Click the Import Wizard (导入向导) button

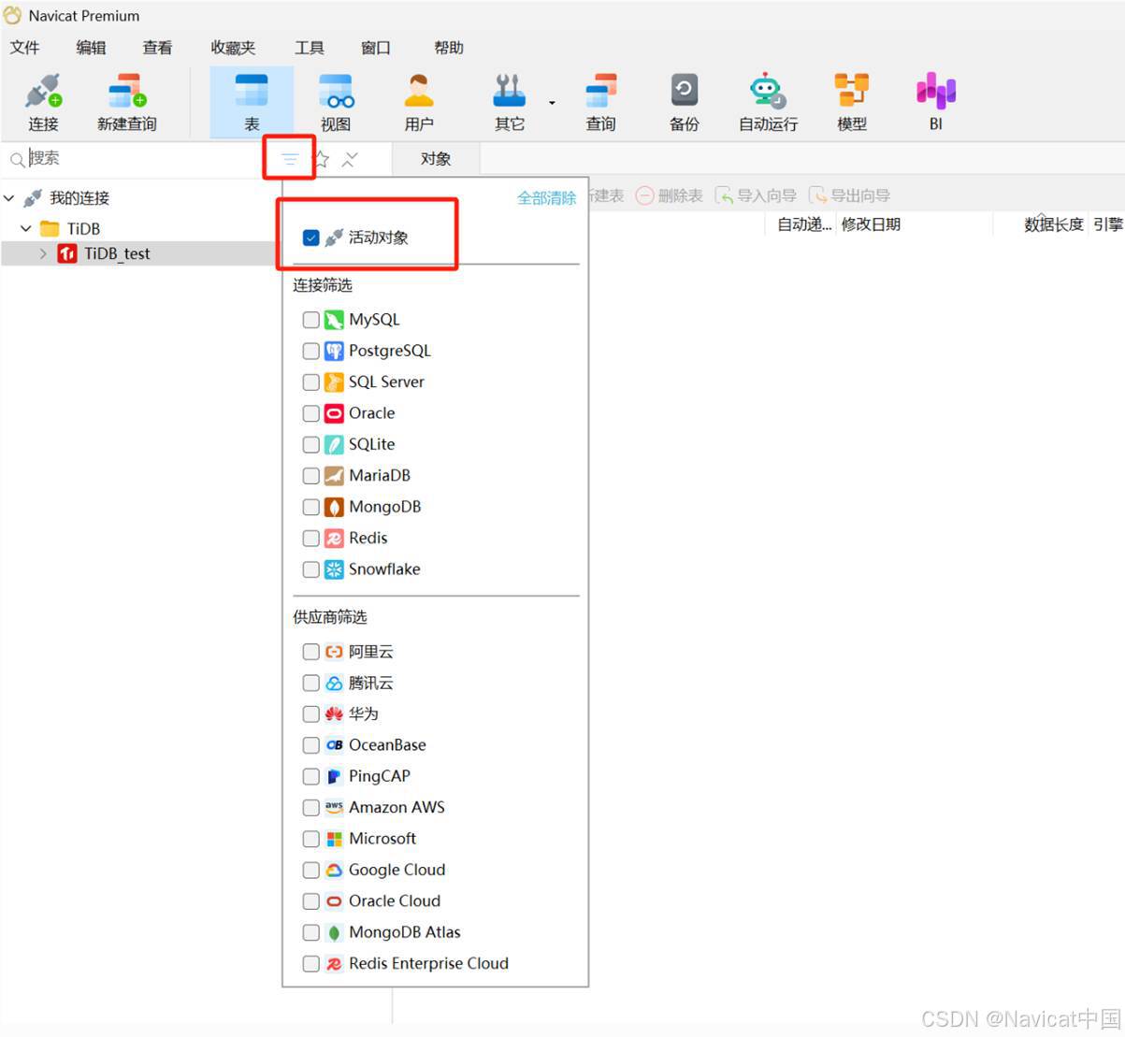(x=756, y=195)
